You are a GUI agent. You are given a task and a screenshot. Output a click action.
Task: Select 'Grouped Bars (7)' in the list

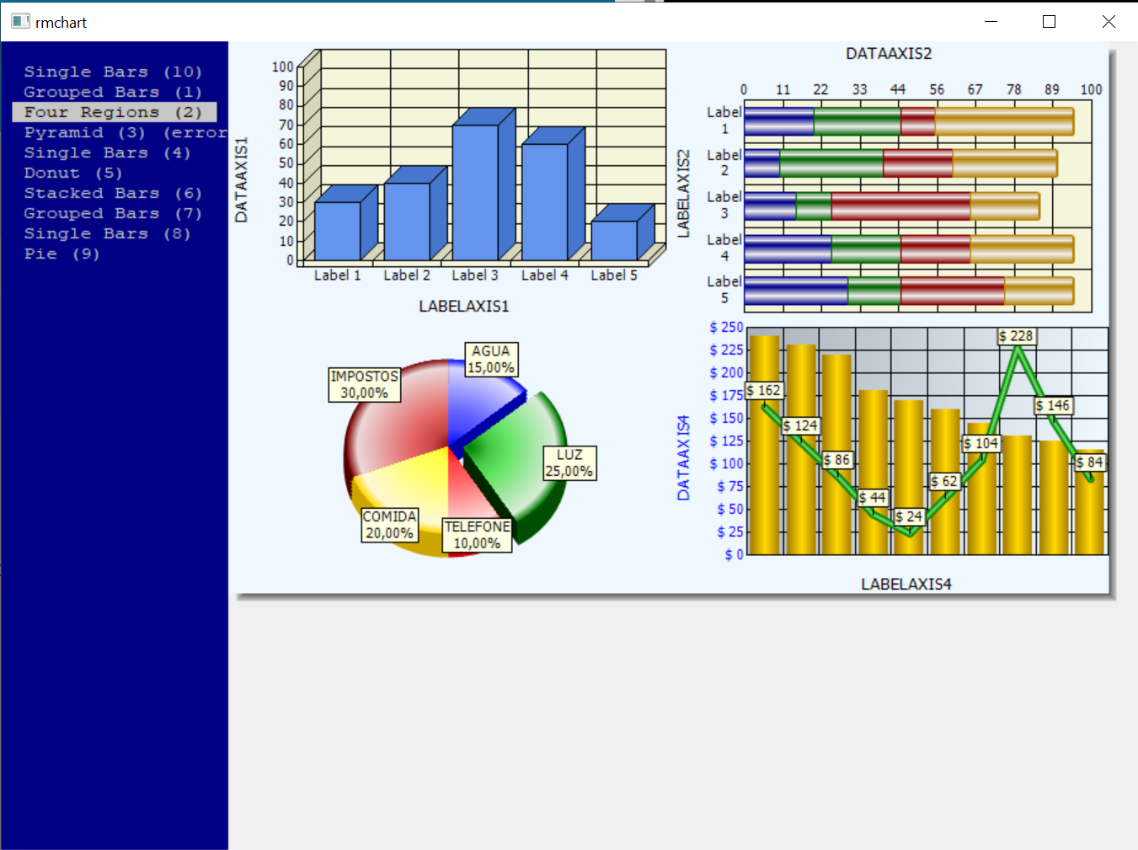[113, 213]
